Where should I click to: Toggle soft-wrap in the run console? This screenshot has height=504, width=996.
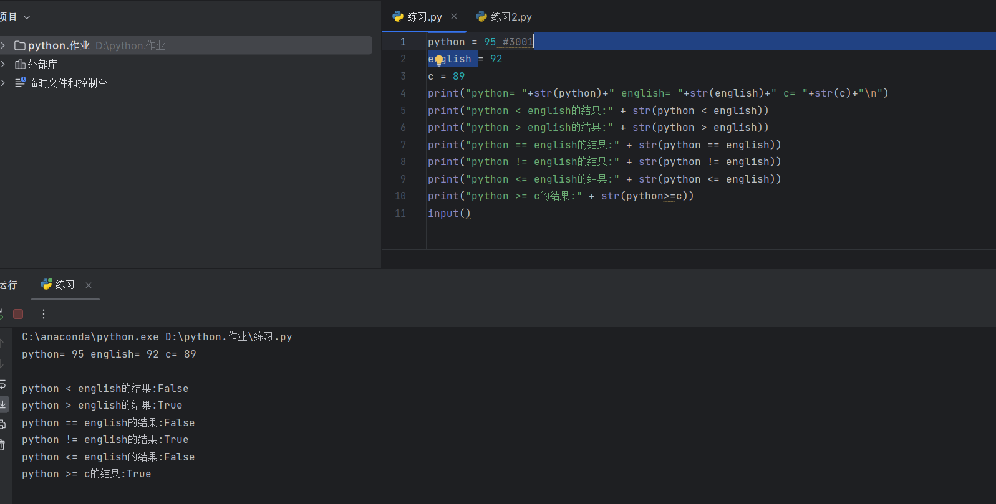[2, 384]
